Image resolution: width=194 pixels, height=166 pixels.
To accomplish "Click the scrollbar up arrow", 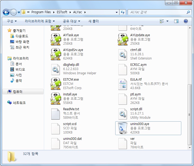I will [190, 28].
